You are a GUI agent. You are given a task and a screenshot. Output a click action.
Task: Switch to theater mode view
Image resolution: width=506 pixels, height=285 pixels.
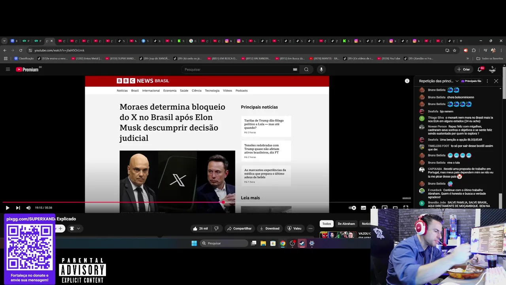coord(395,207)
